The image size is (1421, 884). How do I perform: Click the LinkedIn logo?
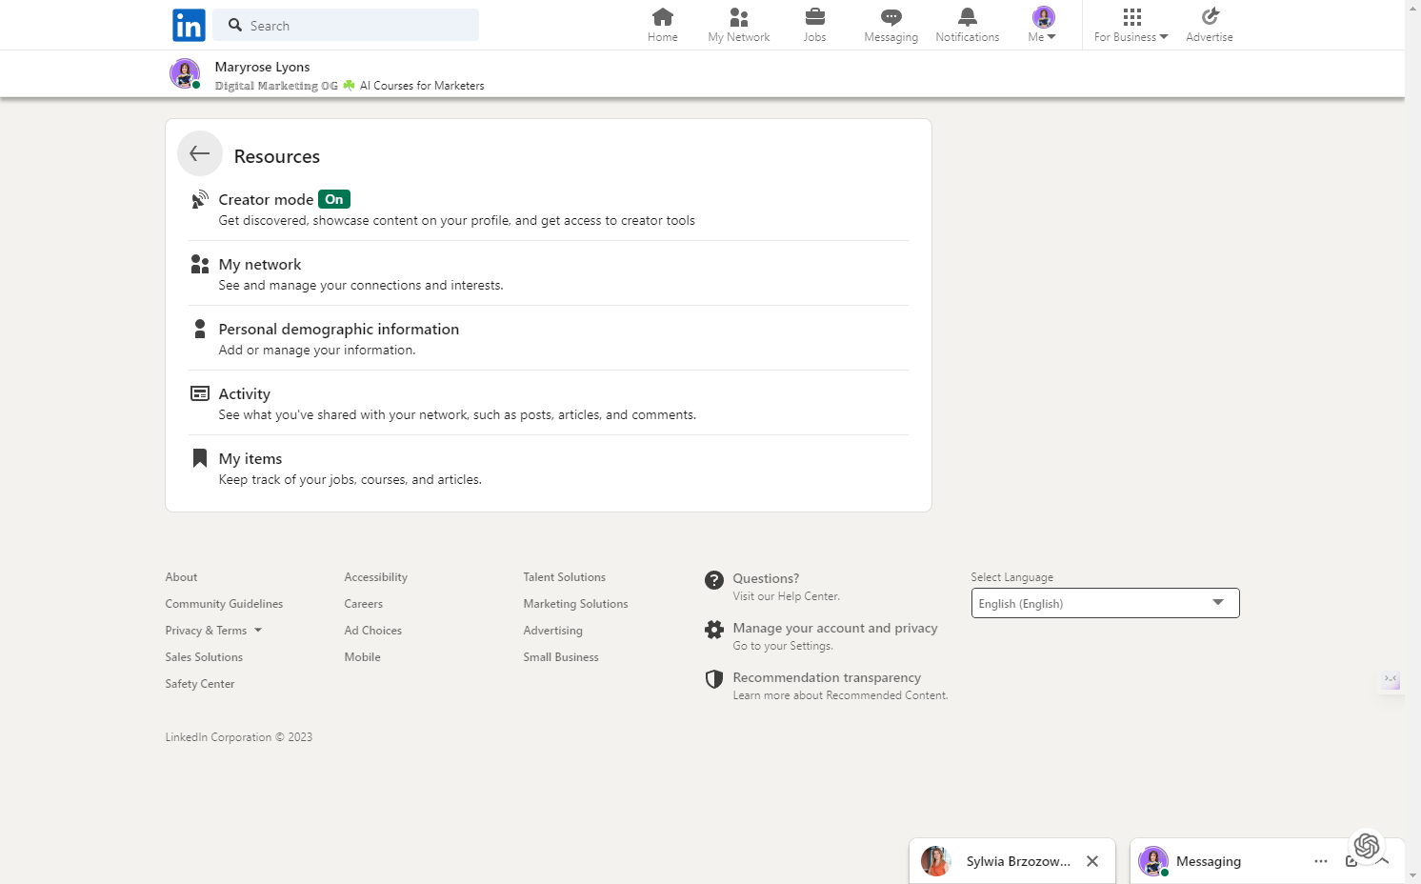(x=189, y=25)
